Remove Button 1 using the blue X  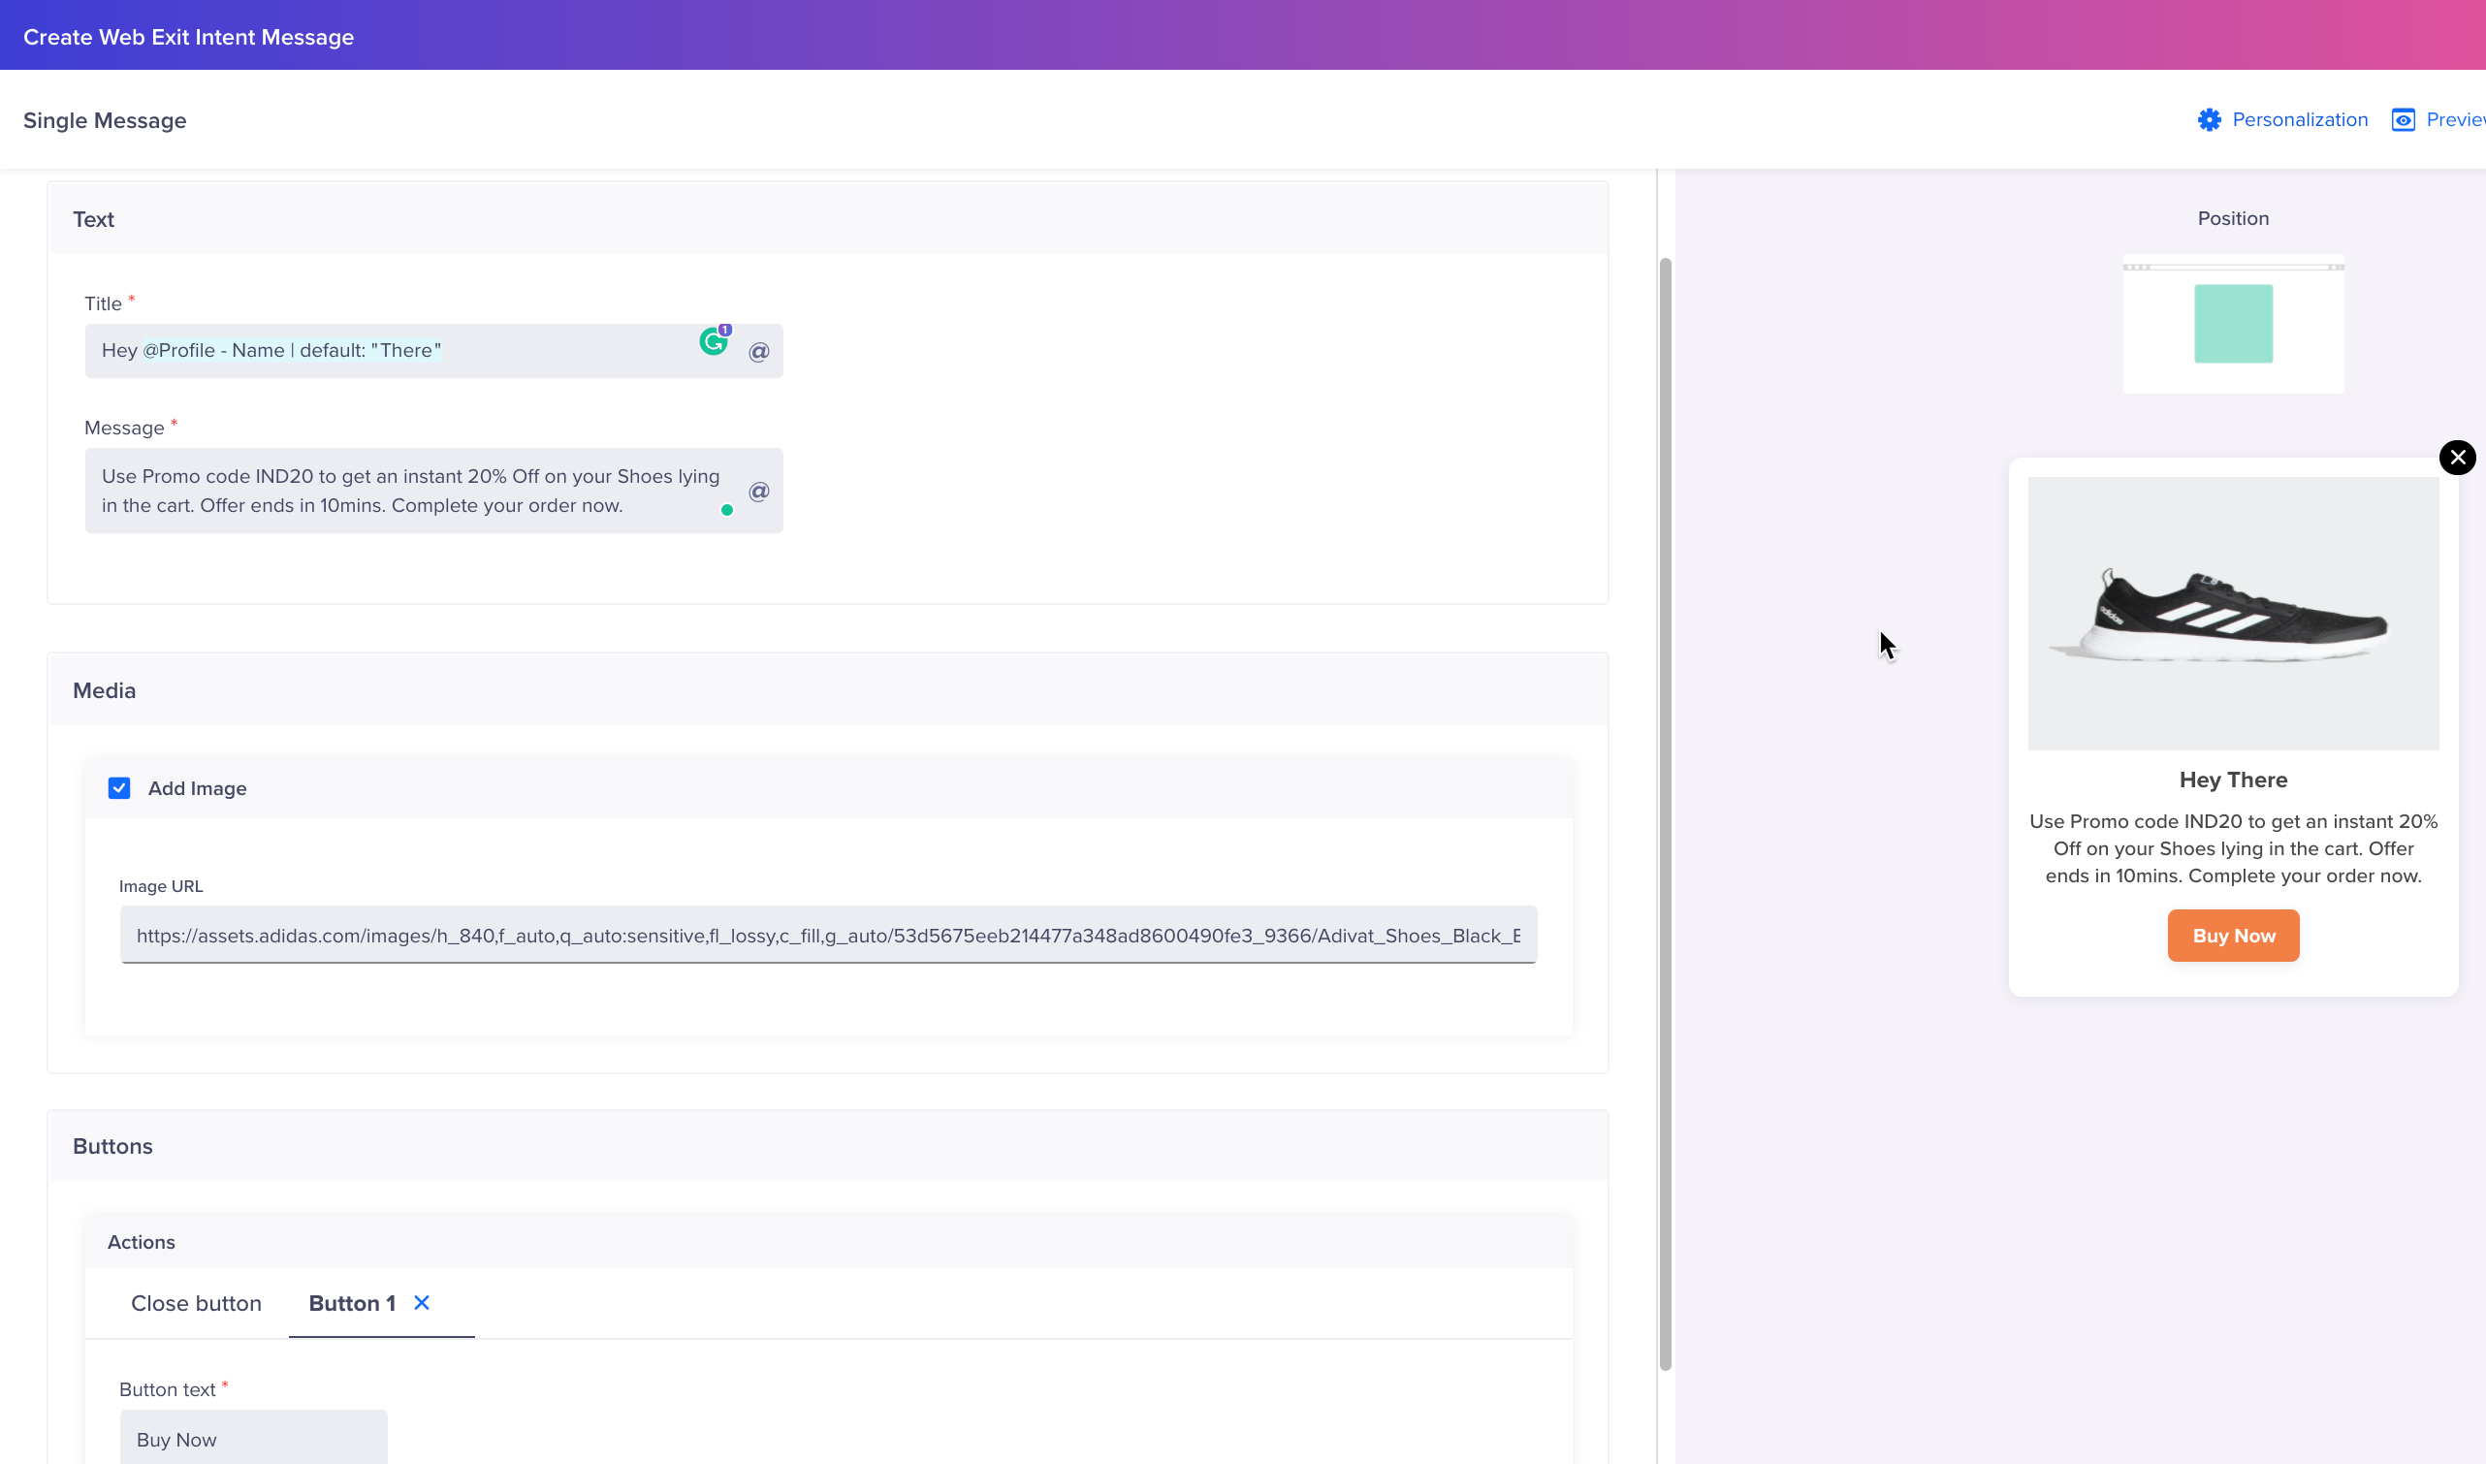(x=421, y=1303)
